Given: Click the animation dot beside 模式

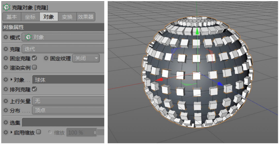Looking at the screenshot, I should pos(6,37).
